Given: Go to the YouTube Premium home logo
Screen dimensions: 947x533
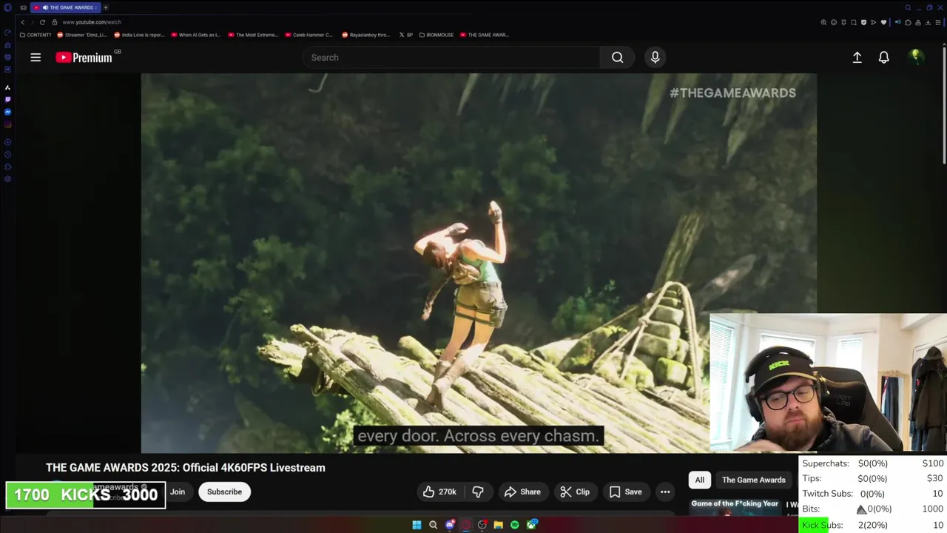Looking at the screenshot, I should (x=84, y=57).
